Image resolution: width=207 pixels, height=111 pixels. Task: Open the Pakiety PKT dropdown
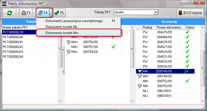click(x=156, y=12)
